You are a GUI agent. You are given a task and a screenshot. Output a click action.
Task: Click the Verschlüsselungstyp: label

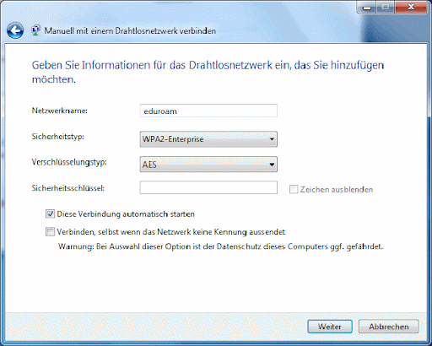pyautogui.click(x=69, y=162)
